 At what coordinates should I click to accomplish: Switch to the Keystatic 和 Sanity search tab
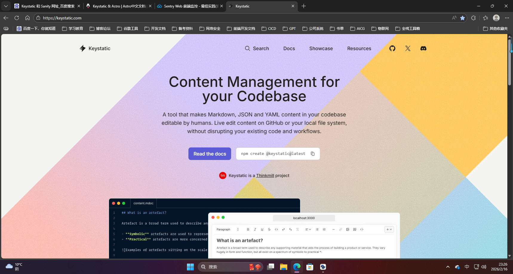point(48,6)
